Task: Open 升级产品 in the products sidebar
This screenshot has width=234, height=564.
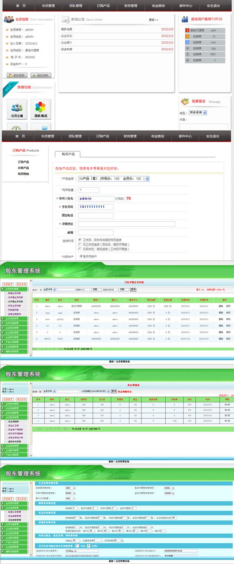Action: [23, 168]
